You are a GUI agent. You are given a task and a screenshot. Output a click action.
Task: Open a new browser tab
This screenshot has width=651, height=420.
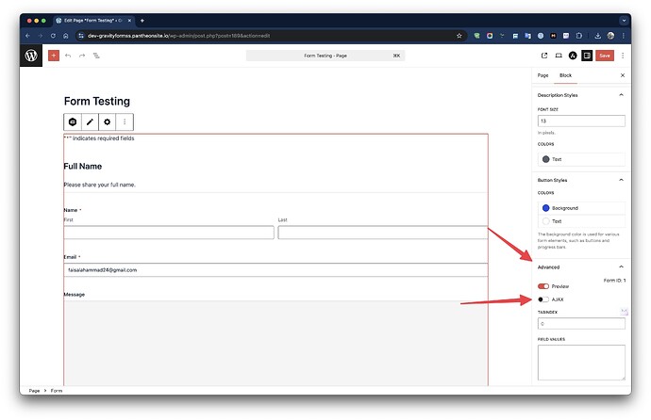142,21
